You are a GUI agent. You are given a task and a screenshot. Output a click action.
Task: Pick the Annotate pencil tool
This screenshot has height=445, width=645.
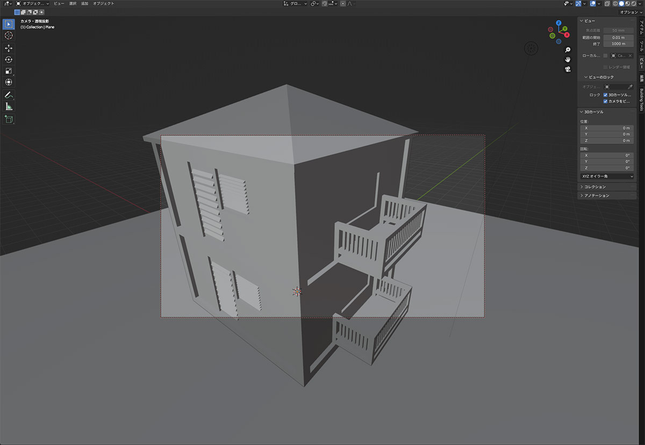point(9,95)
